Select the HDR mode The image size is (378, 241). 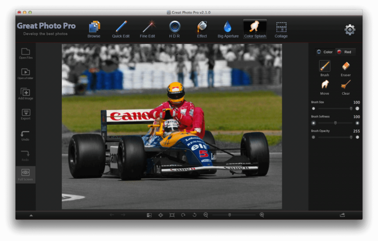point(174,29)
